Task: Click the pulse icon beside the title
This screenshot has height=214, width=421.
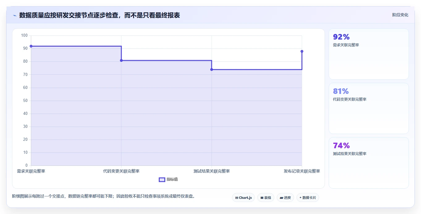Action: tap(15, 15)
